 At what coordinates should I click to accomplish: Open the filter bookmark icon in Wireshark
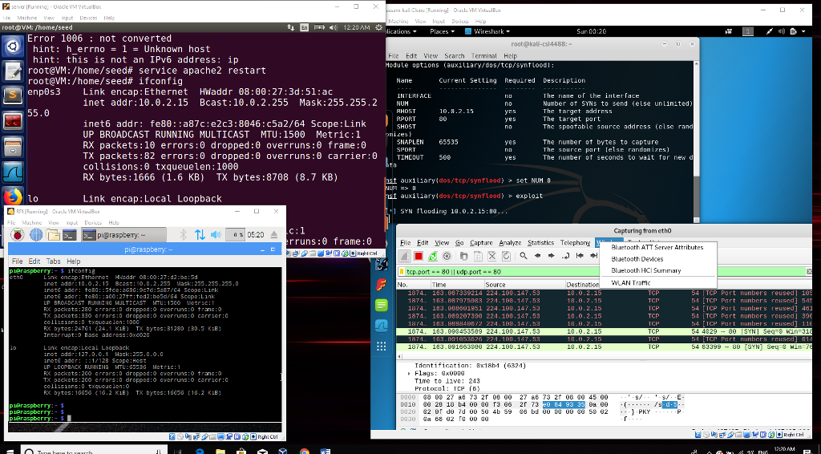point(402,272)
